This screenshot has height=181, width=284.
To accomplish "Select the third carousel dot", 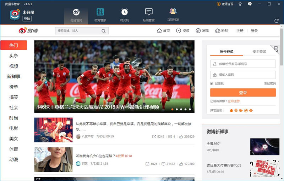I will point(181,109).
